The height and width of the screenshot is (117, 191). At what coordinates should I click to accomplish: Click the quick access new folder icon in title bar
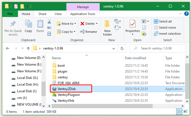point(22,6)
